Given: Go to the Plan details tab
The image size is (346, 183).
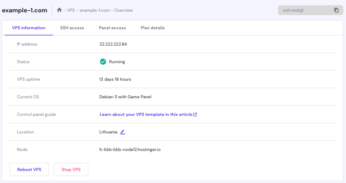Looking at the screenshot, I should 153,28.
